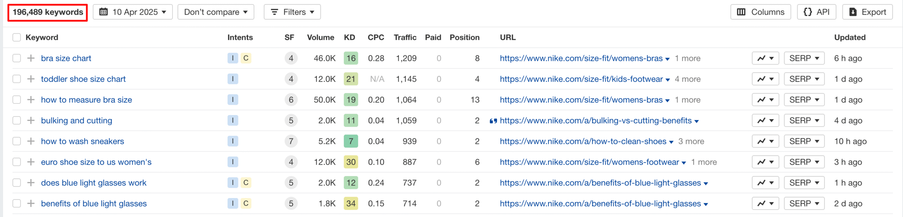
Task: Click the featured snippet quote icon for bulking URL
Action: click(x=493, y=121)
